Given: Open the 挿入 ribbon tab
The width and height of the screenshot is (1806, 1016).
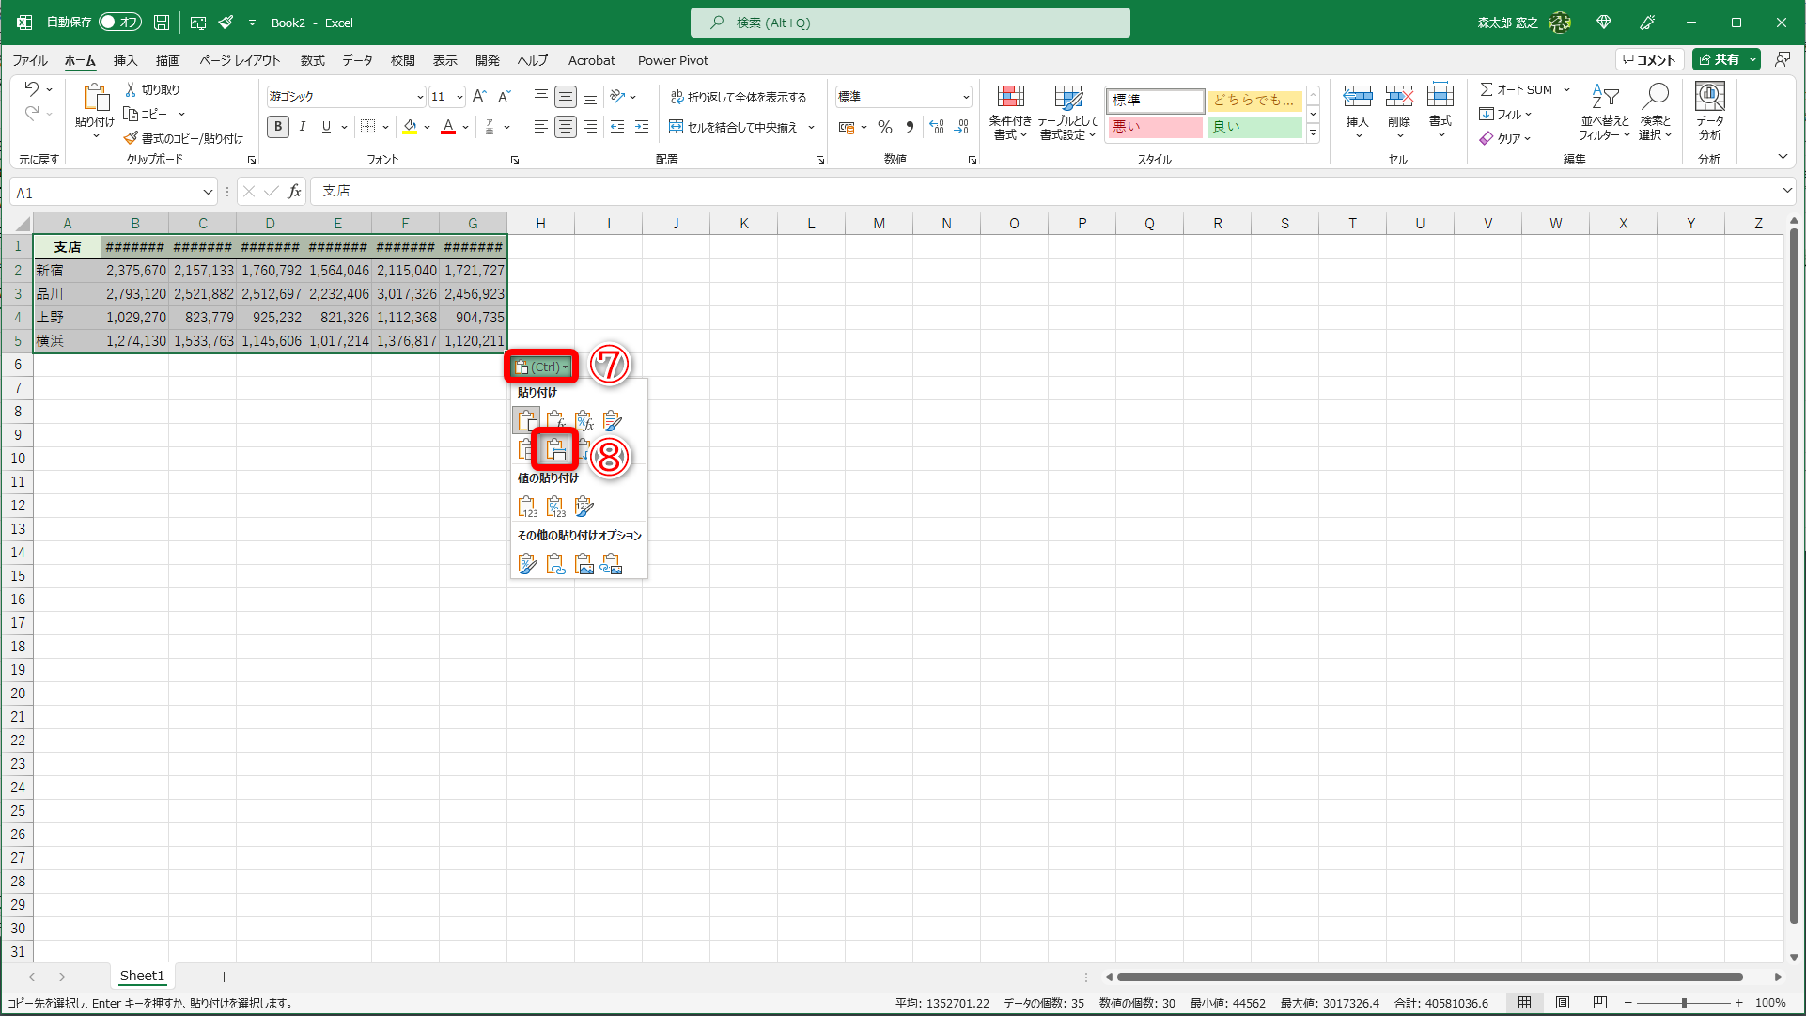Looking at the screenshot, I should point(125,60).
